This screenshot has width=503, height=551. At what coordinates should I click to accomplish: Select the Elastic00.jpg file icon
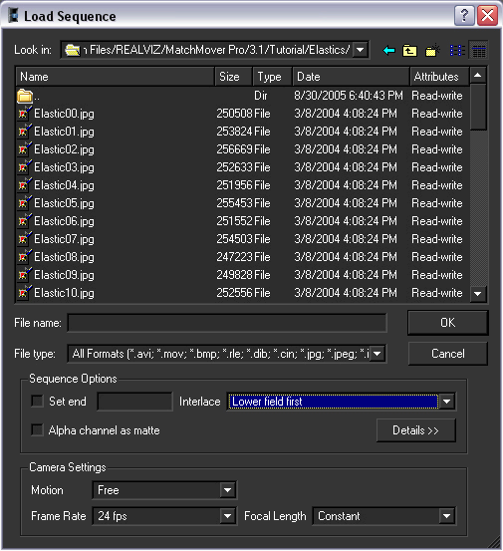click(24, 114)
